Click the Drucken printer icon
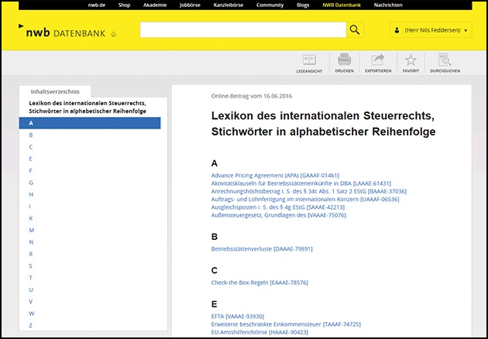Image resolution: width=488 pixels, height=339 pixels. point(343,60)
